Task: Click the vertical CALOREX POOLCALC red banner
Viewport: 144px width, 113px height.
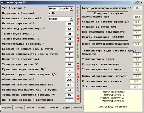Action: click(78, 53)
